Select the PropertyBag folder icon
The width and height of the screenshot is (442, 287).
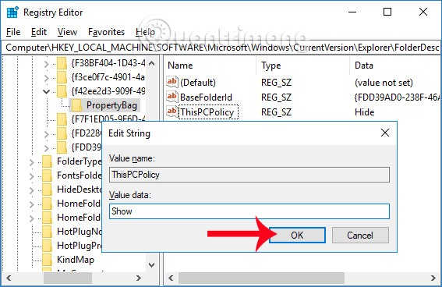click(76, 105)
